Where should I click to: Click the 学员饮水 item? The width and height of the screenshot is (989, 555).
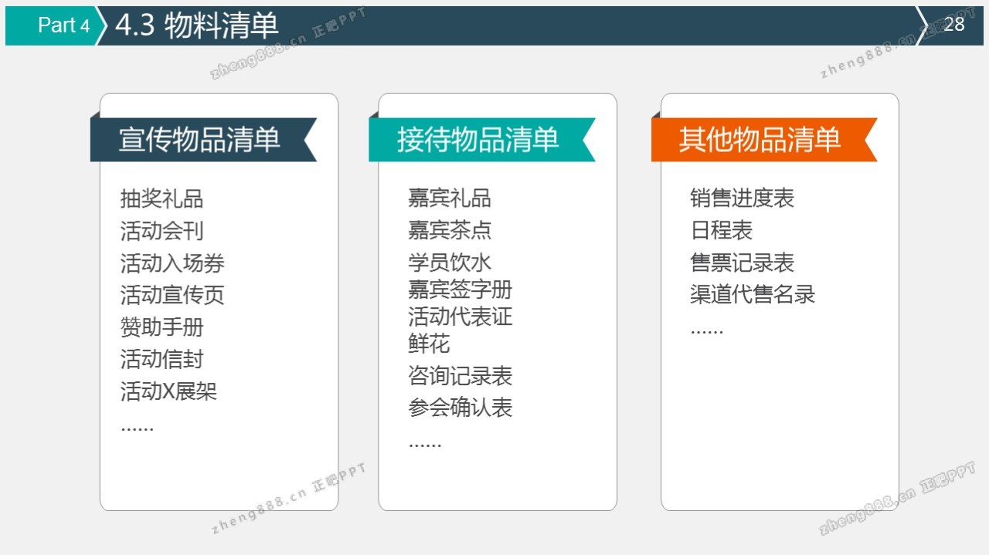coord(449,262)
